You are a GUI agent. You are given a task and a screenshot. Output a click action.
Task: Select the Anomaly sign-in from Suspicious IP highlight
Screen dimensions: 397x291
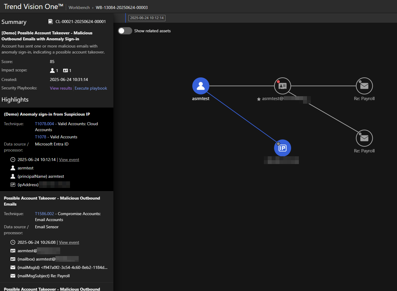pos(47,114)
